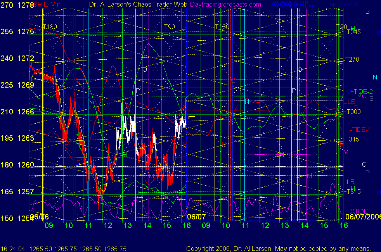Click the "06/06/2006 20:30 UT" timestamp
Viewport: 381px width, 252px height.
tap(291, 2)
